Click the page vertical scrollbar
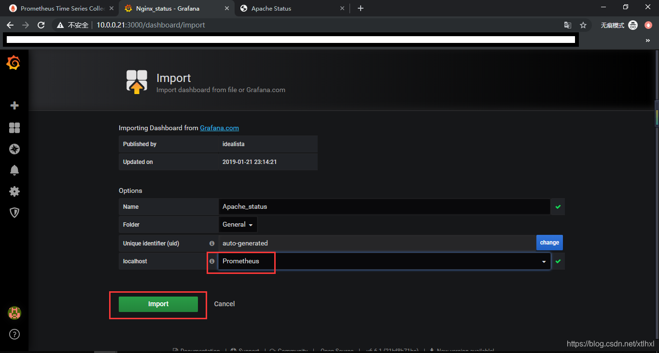This screenshot has width=659, height=353. tap(656, 112)
